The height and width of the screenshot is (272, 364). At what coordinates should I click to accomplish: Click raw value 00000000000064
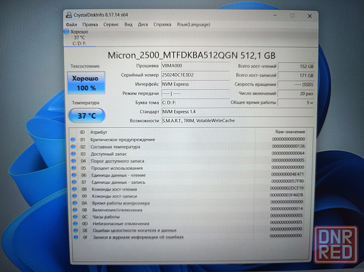click(x=288, y=153)
